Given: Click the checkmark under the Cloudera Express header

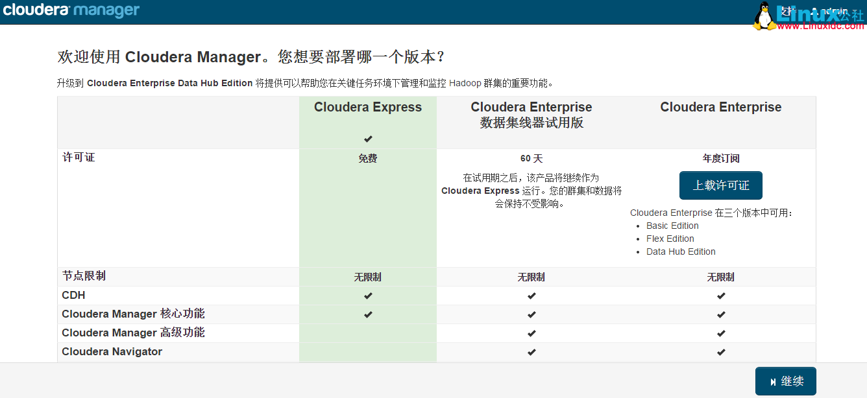Looking at the screenshot, I should (x=368, y=138).
